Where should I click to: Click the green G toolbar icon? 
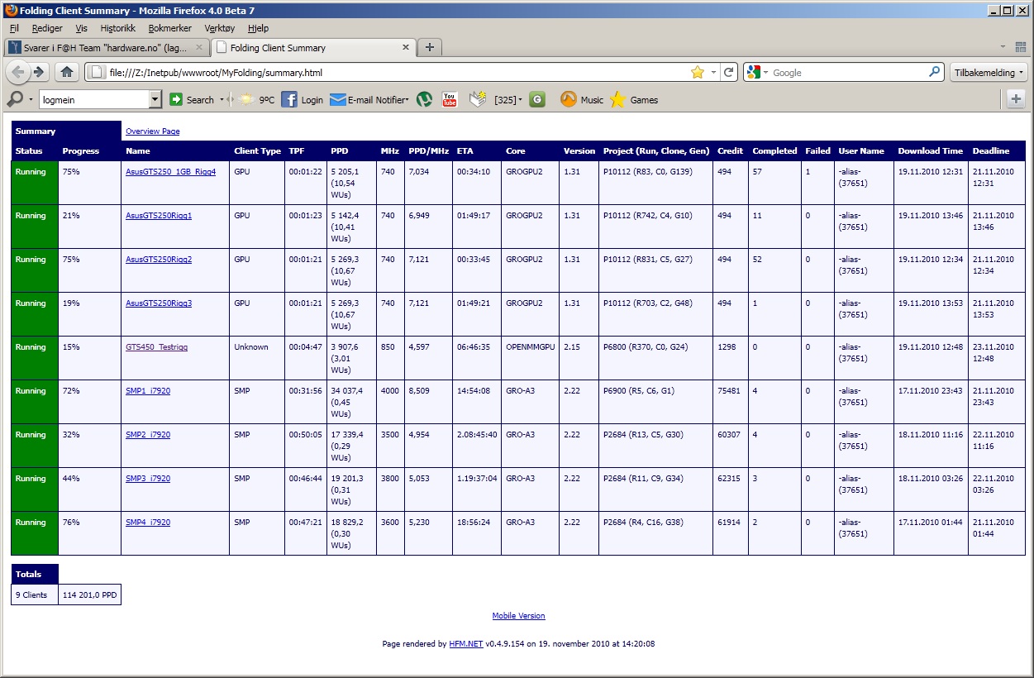(x=537, y=99)
